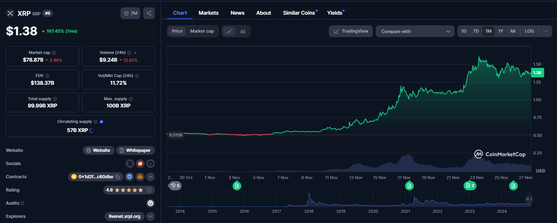Expand more explorers chevron

[x=151, y=216]
